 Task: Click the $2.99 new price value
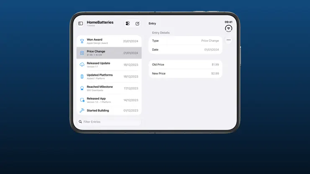point(215,74)
